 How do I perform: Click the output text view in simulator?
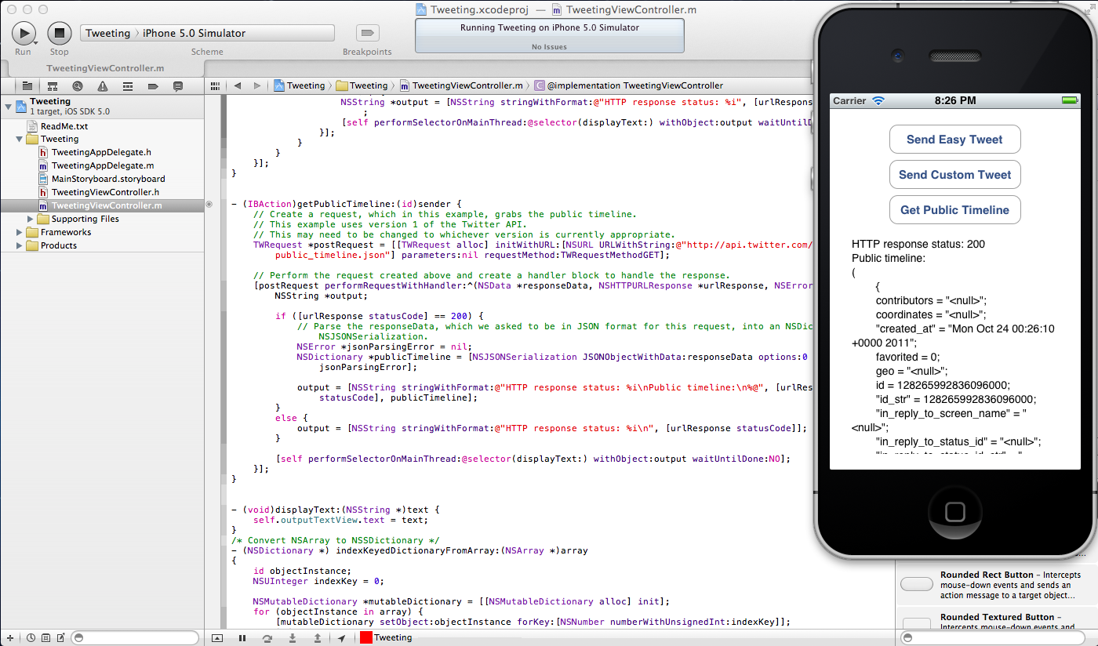pyautogui.click(x=954, y=345)
